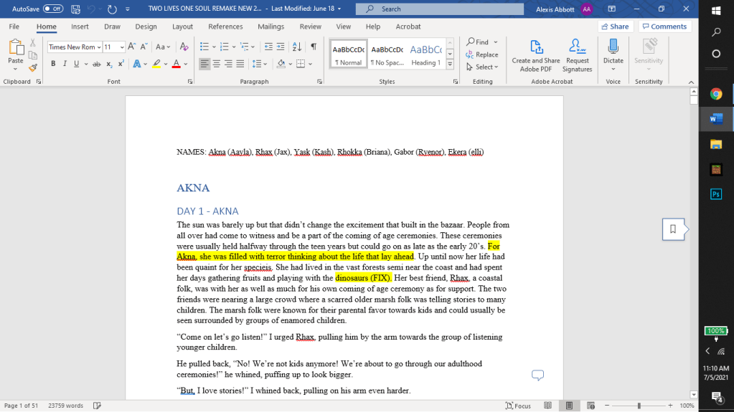
Task: Show paragraph marks with the pilcrow icon
Action: point(314,47)
